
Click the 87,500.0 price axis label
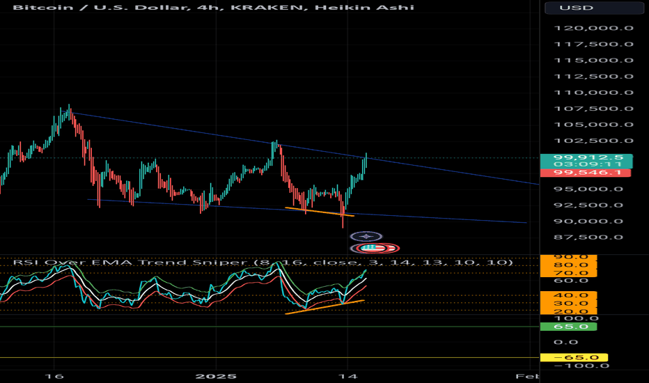(588, 237)
